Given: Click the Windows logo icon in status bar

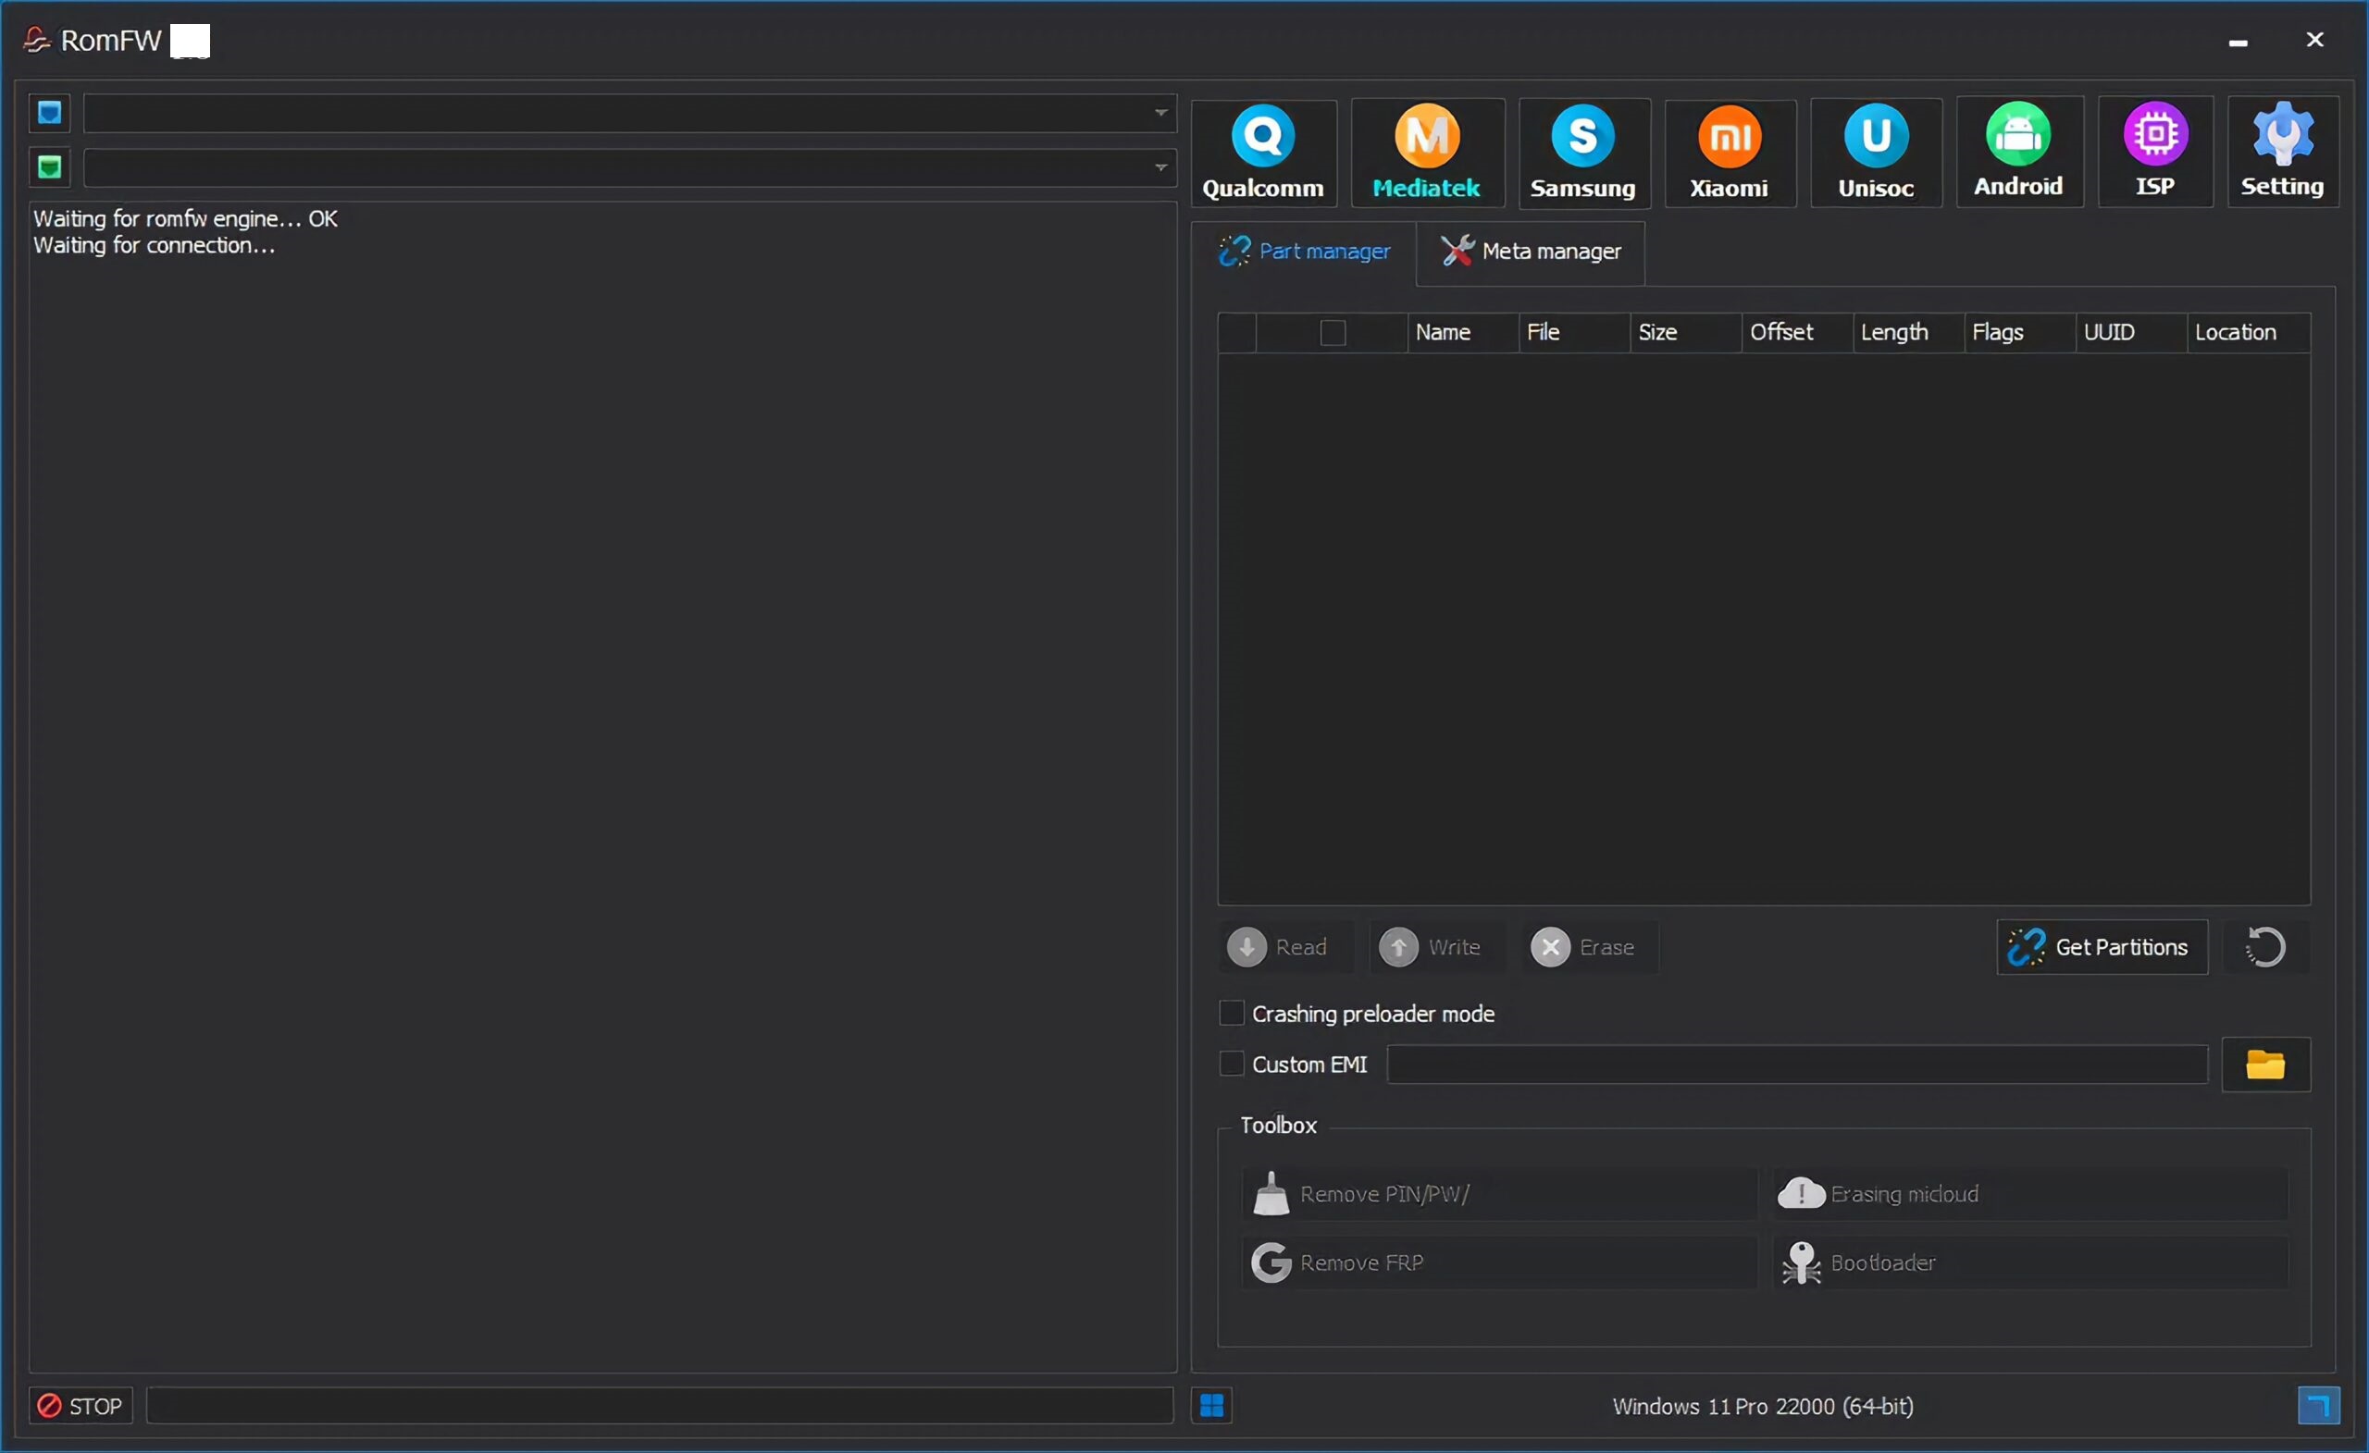Looking at the screenshot, I should click(x=1212, y=1406).
